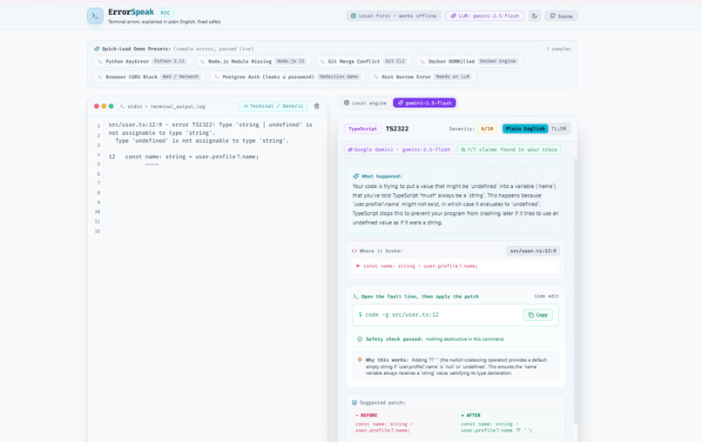Screen dimensions: 702x442
Task: Click the results panel vertical scrollbar
Action: pos(576,291)
